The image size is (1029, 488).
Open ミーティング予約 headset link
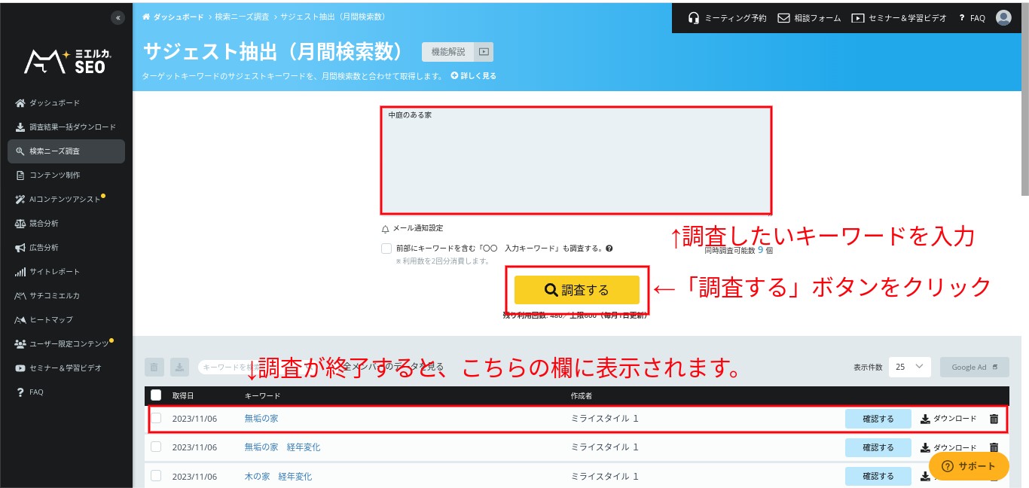point(727,18)
